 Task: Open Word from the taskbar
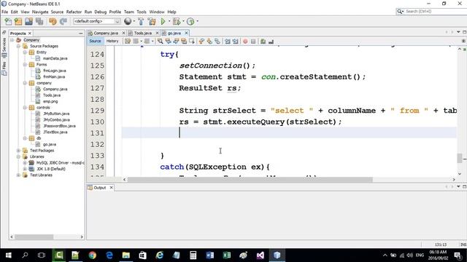point(209,255)
